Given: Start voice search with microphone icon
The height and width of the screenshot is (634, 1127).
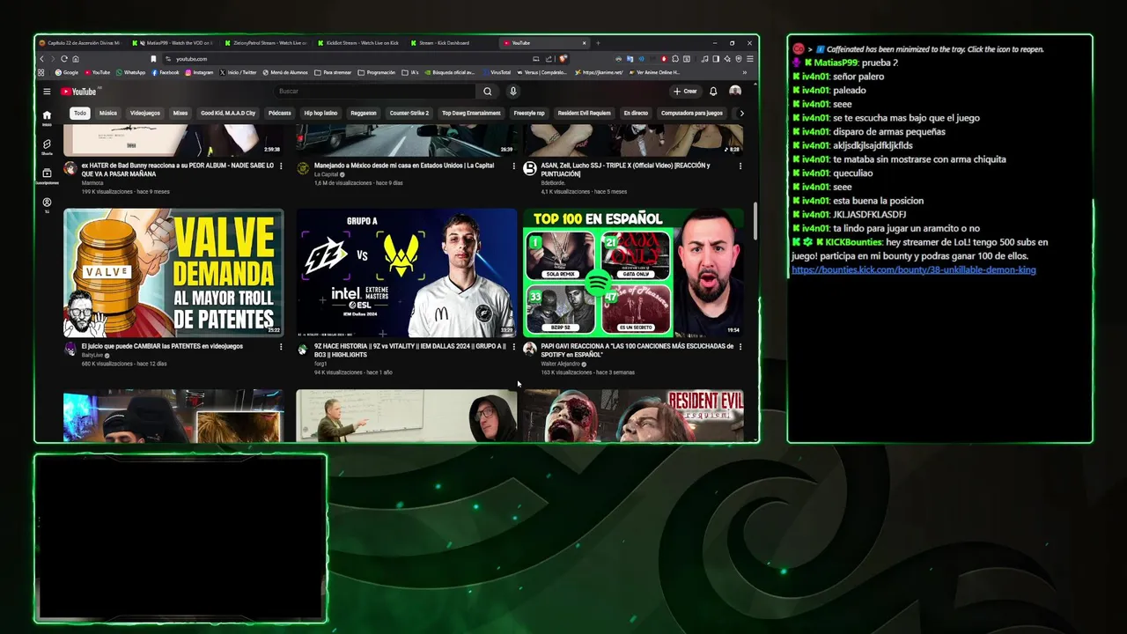Looking at the screenshot, I should pos(512,92).
